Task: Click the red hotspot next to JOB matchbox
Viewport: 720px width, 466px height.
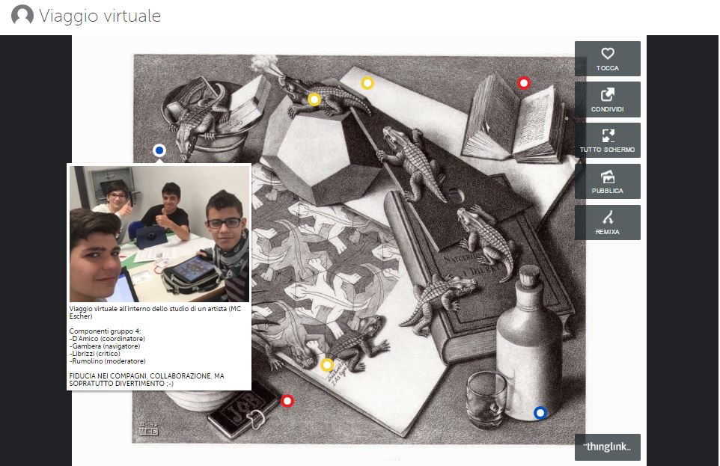Action: tap(287, 401)
